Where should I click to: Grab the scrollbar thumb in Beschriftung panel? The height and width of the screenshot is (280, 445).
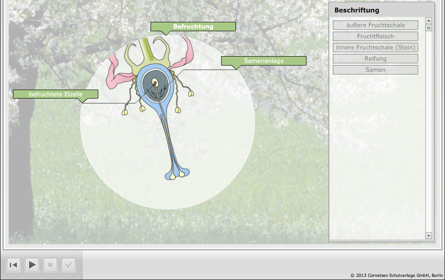point(429,28)
